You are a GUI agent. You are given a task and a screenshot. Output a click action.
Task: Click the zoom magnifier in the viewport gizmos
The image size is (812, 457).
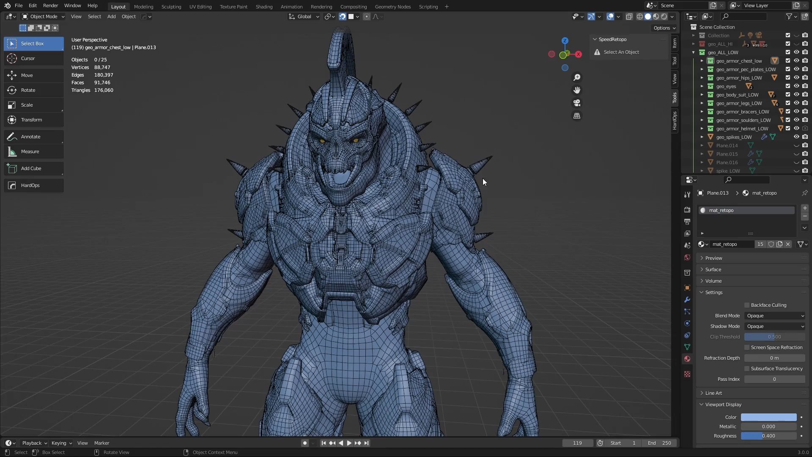577,77
